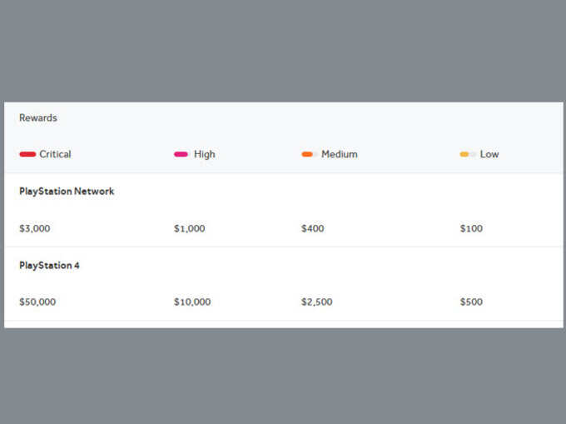Click the gray background above the table

coord(283,50)
